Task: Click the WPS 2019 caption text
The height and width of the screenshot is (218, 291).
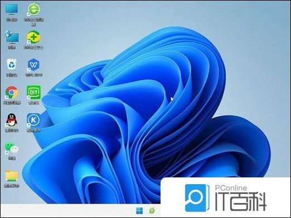Action: pos(33,75)
